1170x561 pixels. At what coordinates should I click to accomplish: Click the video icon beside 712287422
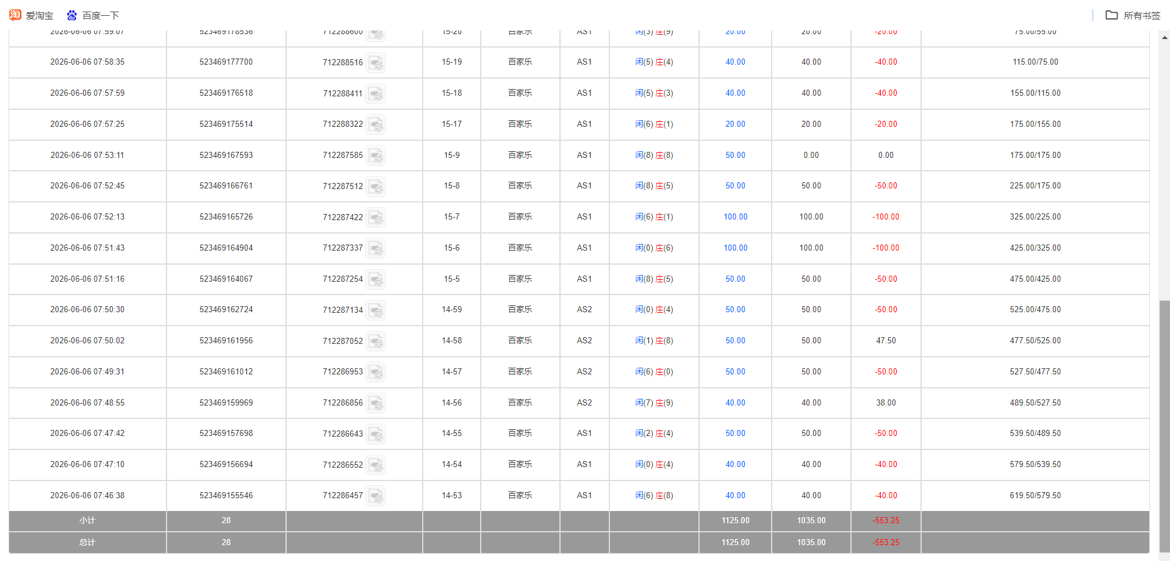[x=376, y=218]
